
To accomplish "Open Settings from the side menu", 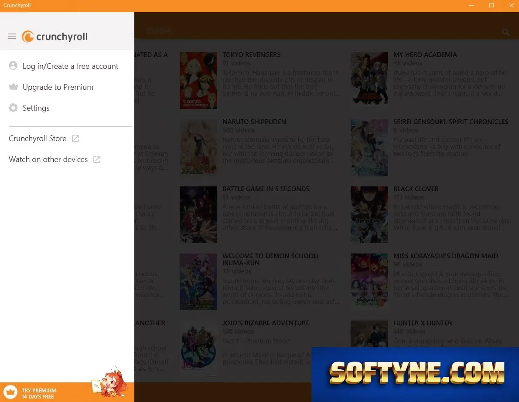I will tap(36, 108).
